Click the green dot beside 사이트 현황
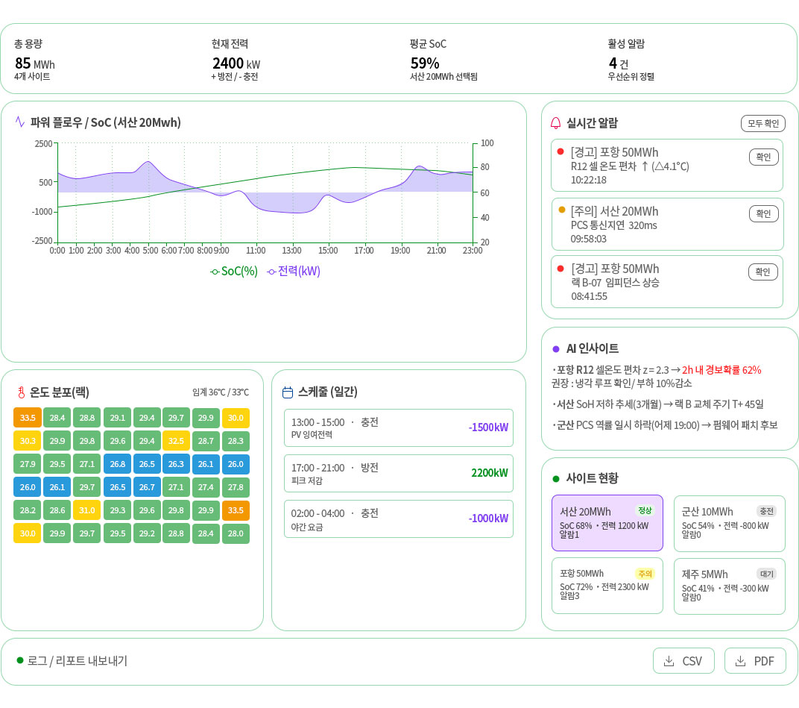This screenshot has width=799, height=708. (556, 478)
